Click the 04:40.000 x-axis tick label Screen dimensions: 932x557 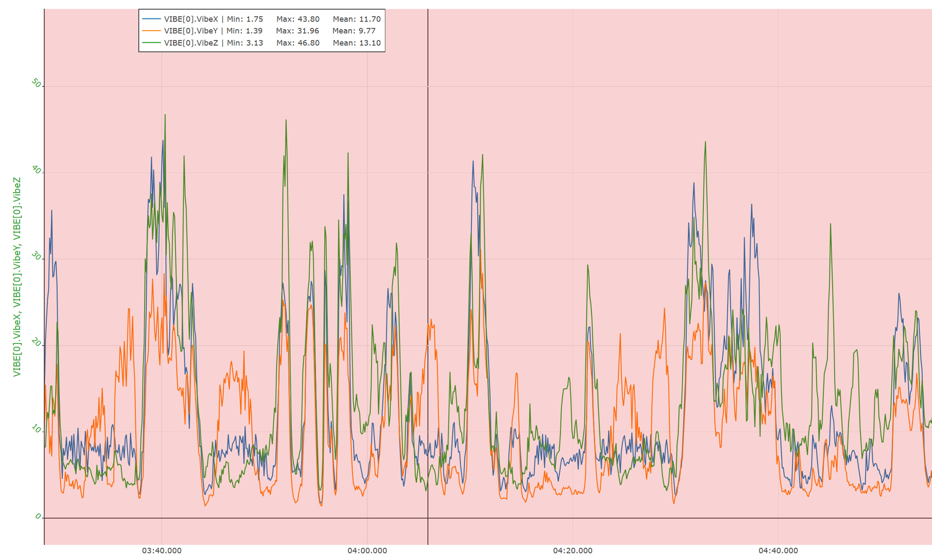(x=778, y=550)
